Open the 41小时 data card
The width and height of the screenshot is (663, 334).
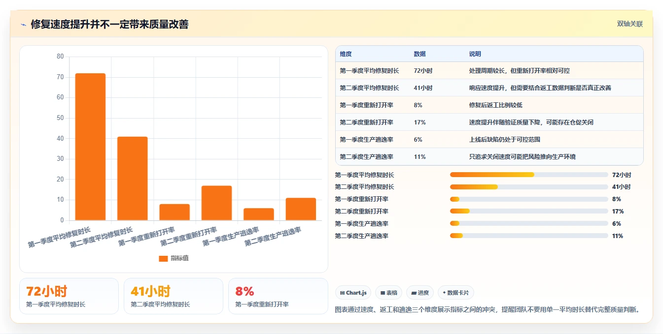coord(174,296)
